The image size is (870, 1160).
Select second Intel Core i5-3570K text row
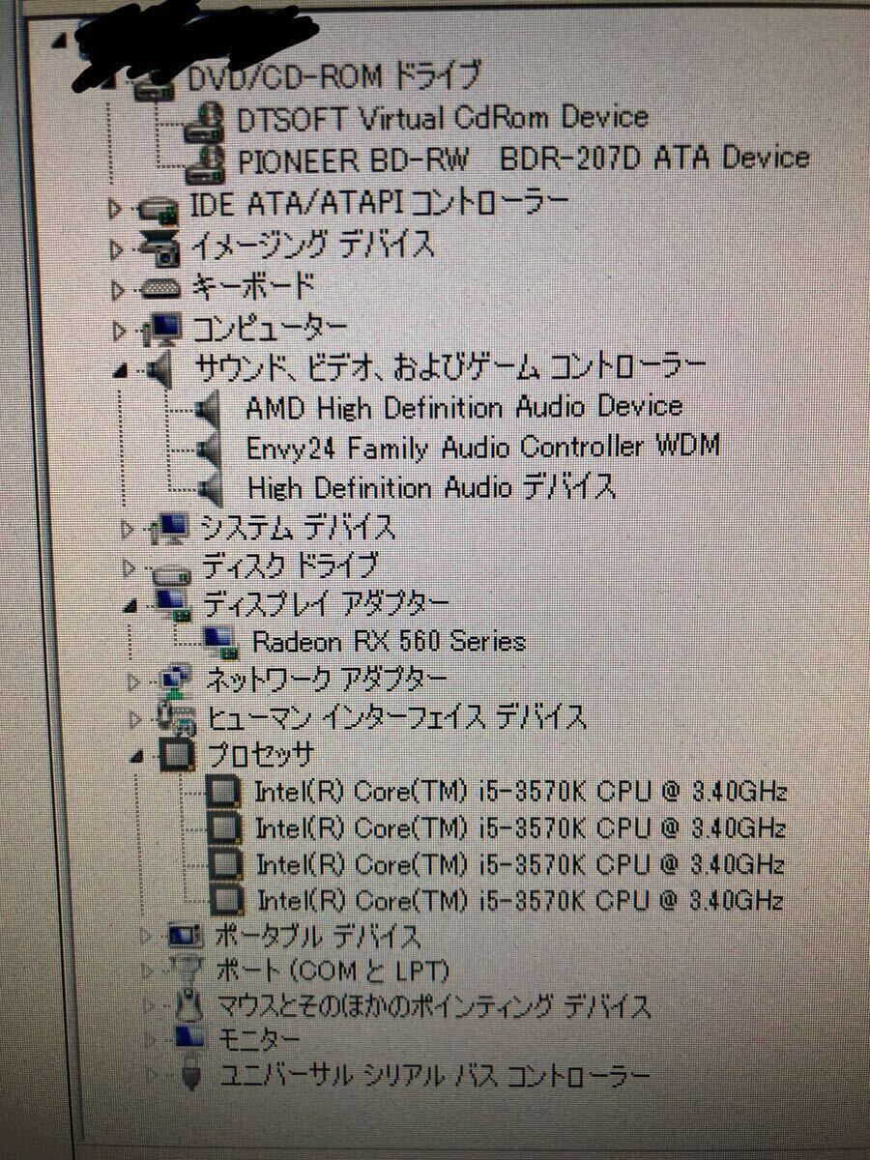[520, 828]
